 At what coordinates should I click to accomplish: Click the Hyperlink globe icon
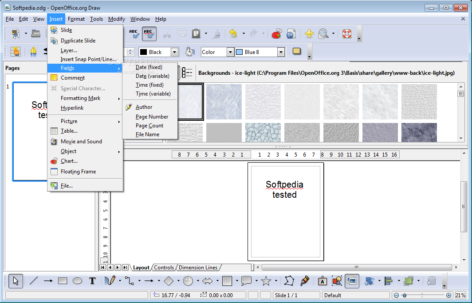click(291, 33)
